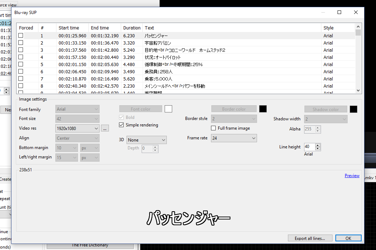376x250 pixels.
Task: Mark subtitle line 1 as Forced
Action: pos(20,36)
